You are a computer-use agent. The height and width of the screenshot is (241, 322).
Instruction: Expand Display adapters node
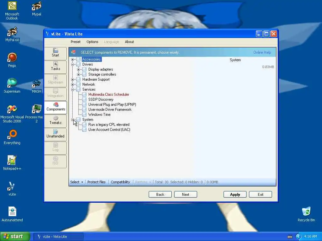(78, 69)
